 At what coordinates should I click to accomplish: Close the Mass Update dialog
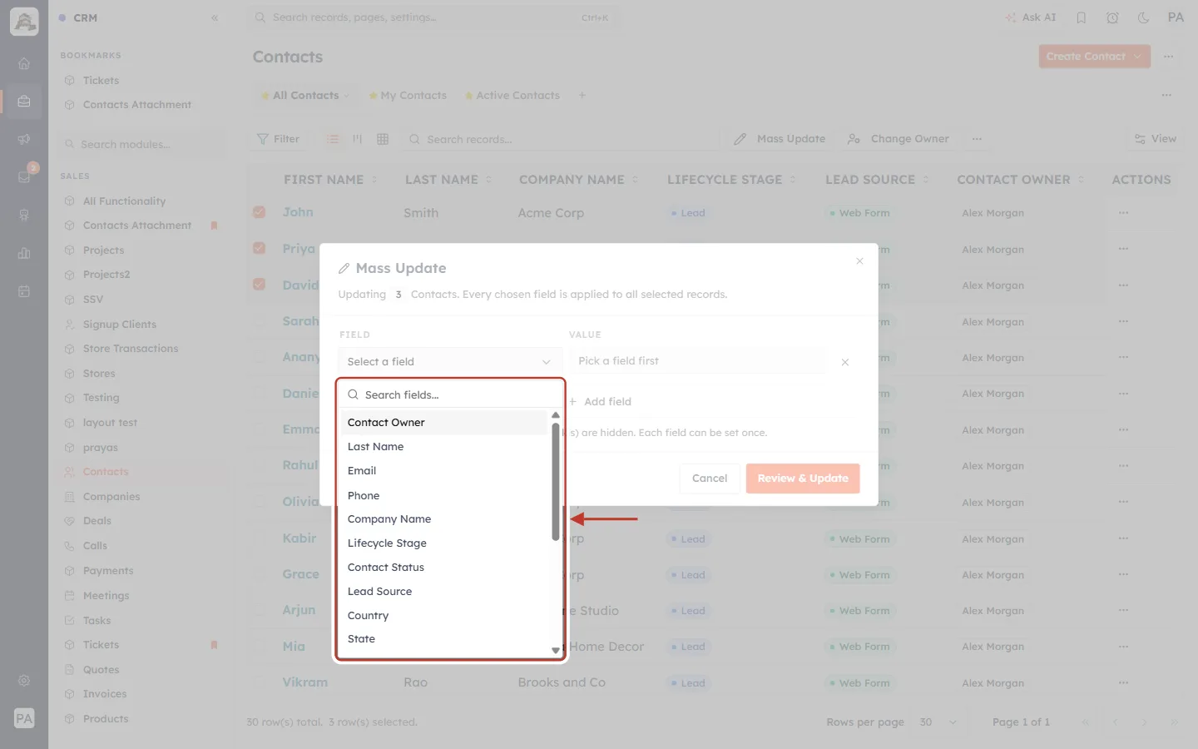click(859, 261)
